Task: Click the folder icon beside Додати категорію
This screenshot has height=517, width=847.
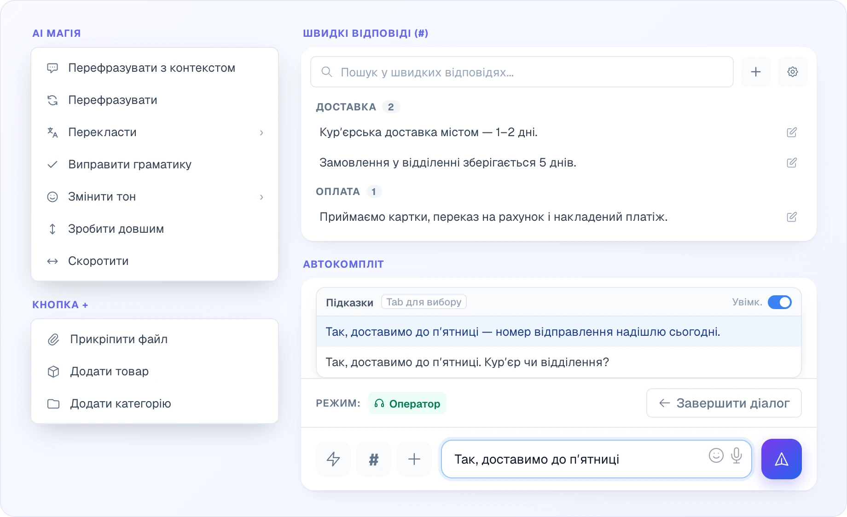Action: coord(53,404)
